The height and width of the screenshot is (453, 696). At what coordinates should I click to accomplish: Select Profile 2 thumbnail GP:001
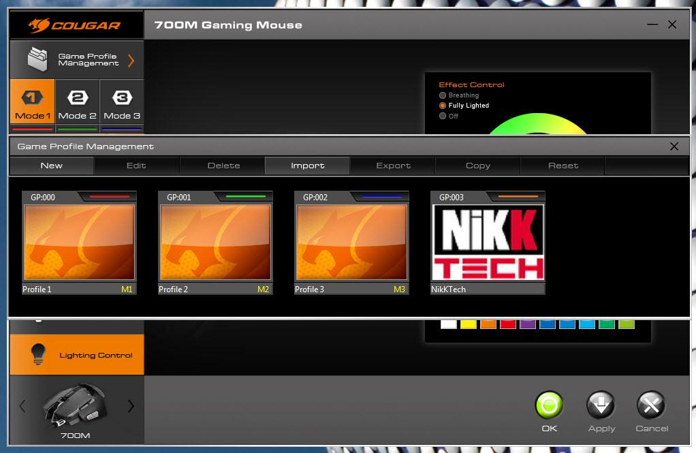[x=215, y=242]
